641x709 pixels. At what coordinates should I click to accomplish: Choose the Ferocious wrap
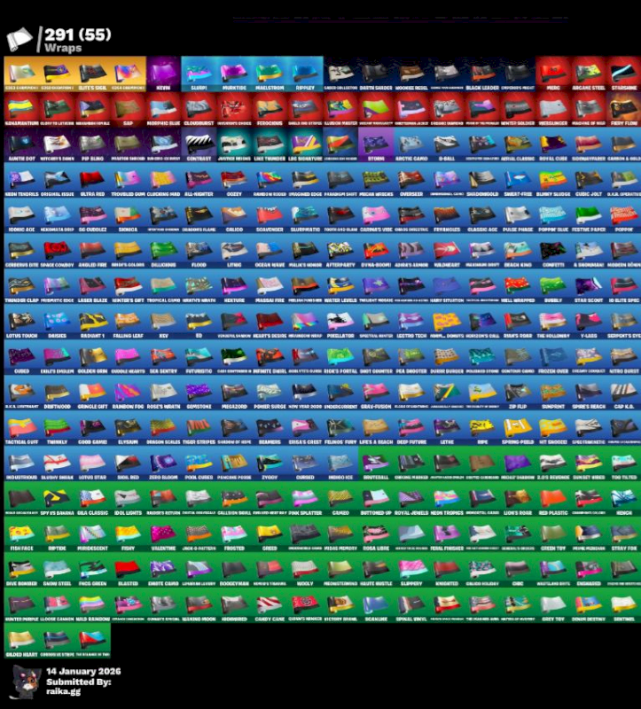270,109
